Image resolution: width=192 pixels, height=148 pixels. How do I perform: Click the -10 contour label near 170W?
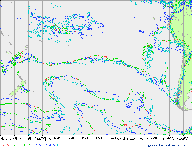click(48, 125)
